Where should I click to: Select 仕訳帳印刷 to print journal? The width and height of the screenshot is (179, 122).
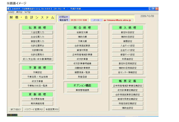pos(37,50)
